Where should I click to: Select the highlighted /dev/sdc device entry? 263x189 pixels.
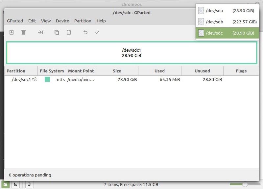[x=227, y=33]
